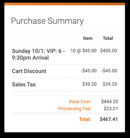Select the Item column header
Image resolution: width=130 pixels, height=138 pixels.
coord(88,38)
